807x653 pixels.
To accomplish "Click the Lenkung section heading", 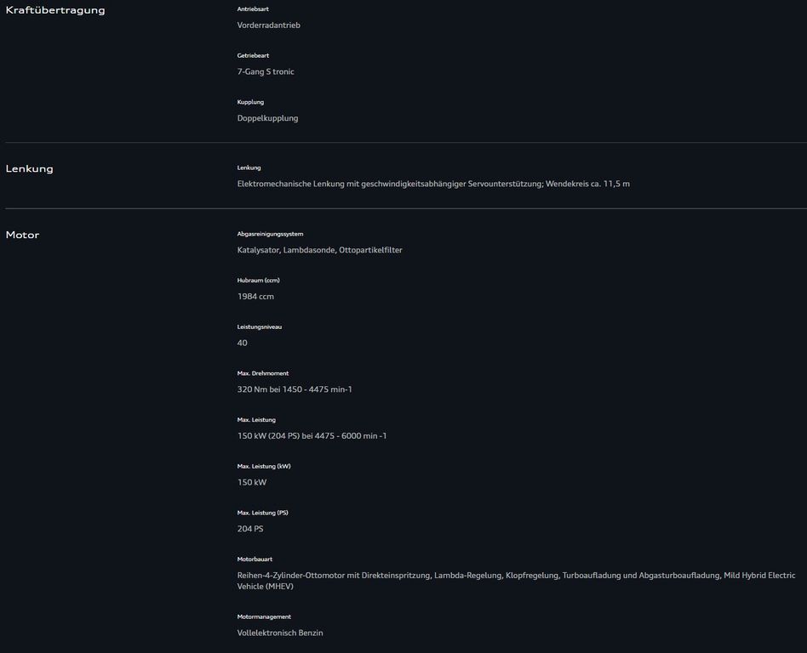I will click(x=30, y=168).
